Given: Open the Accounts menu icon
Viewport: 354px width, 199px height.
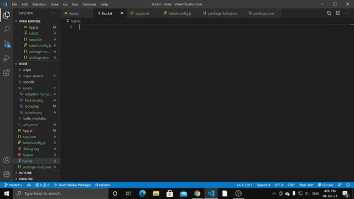Looking at the screenshot, I should (x=7, y=160).
